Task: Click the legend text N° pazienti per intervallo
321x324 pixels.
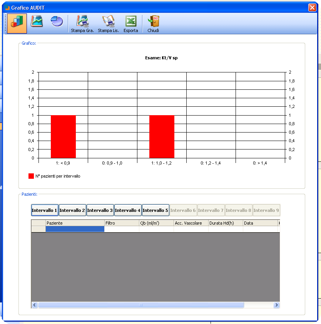Action: pos(58,176)
